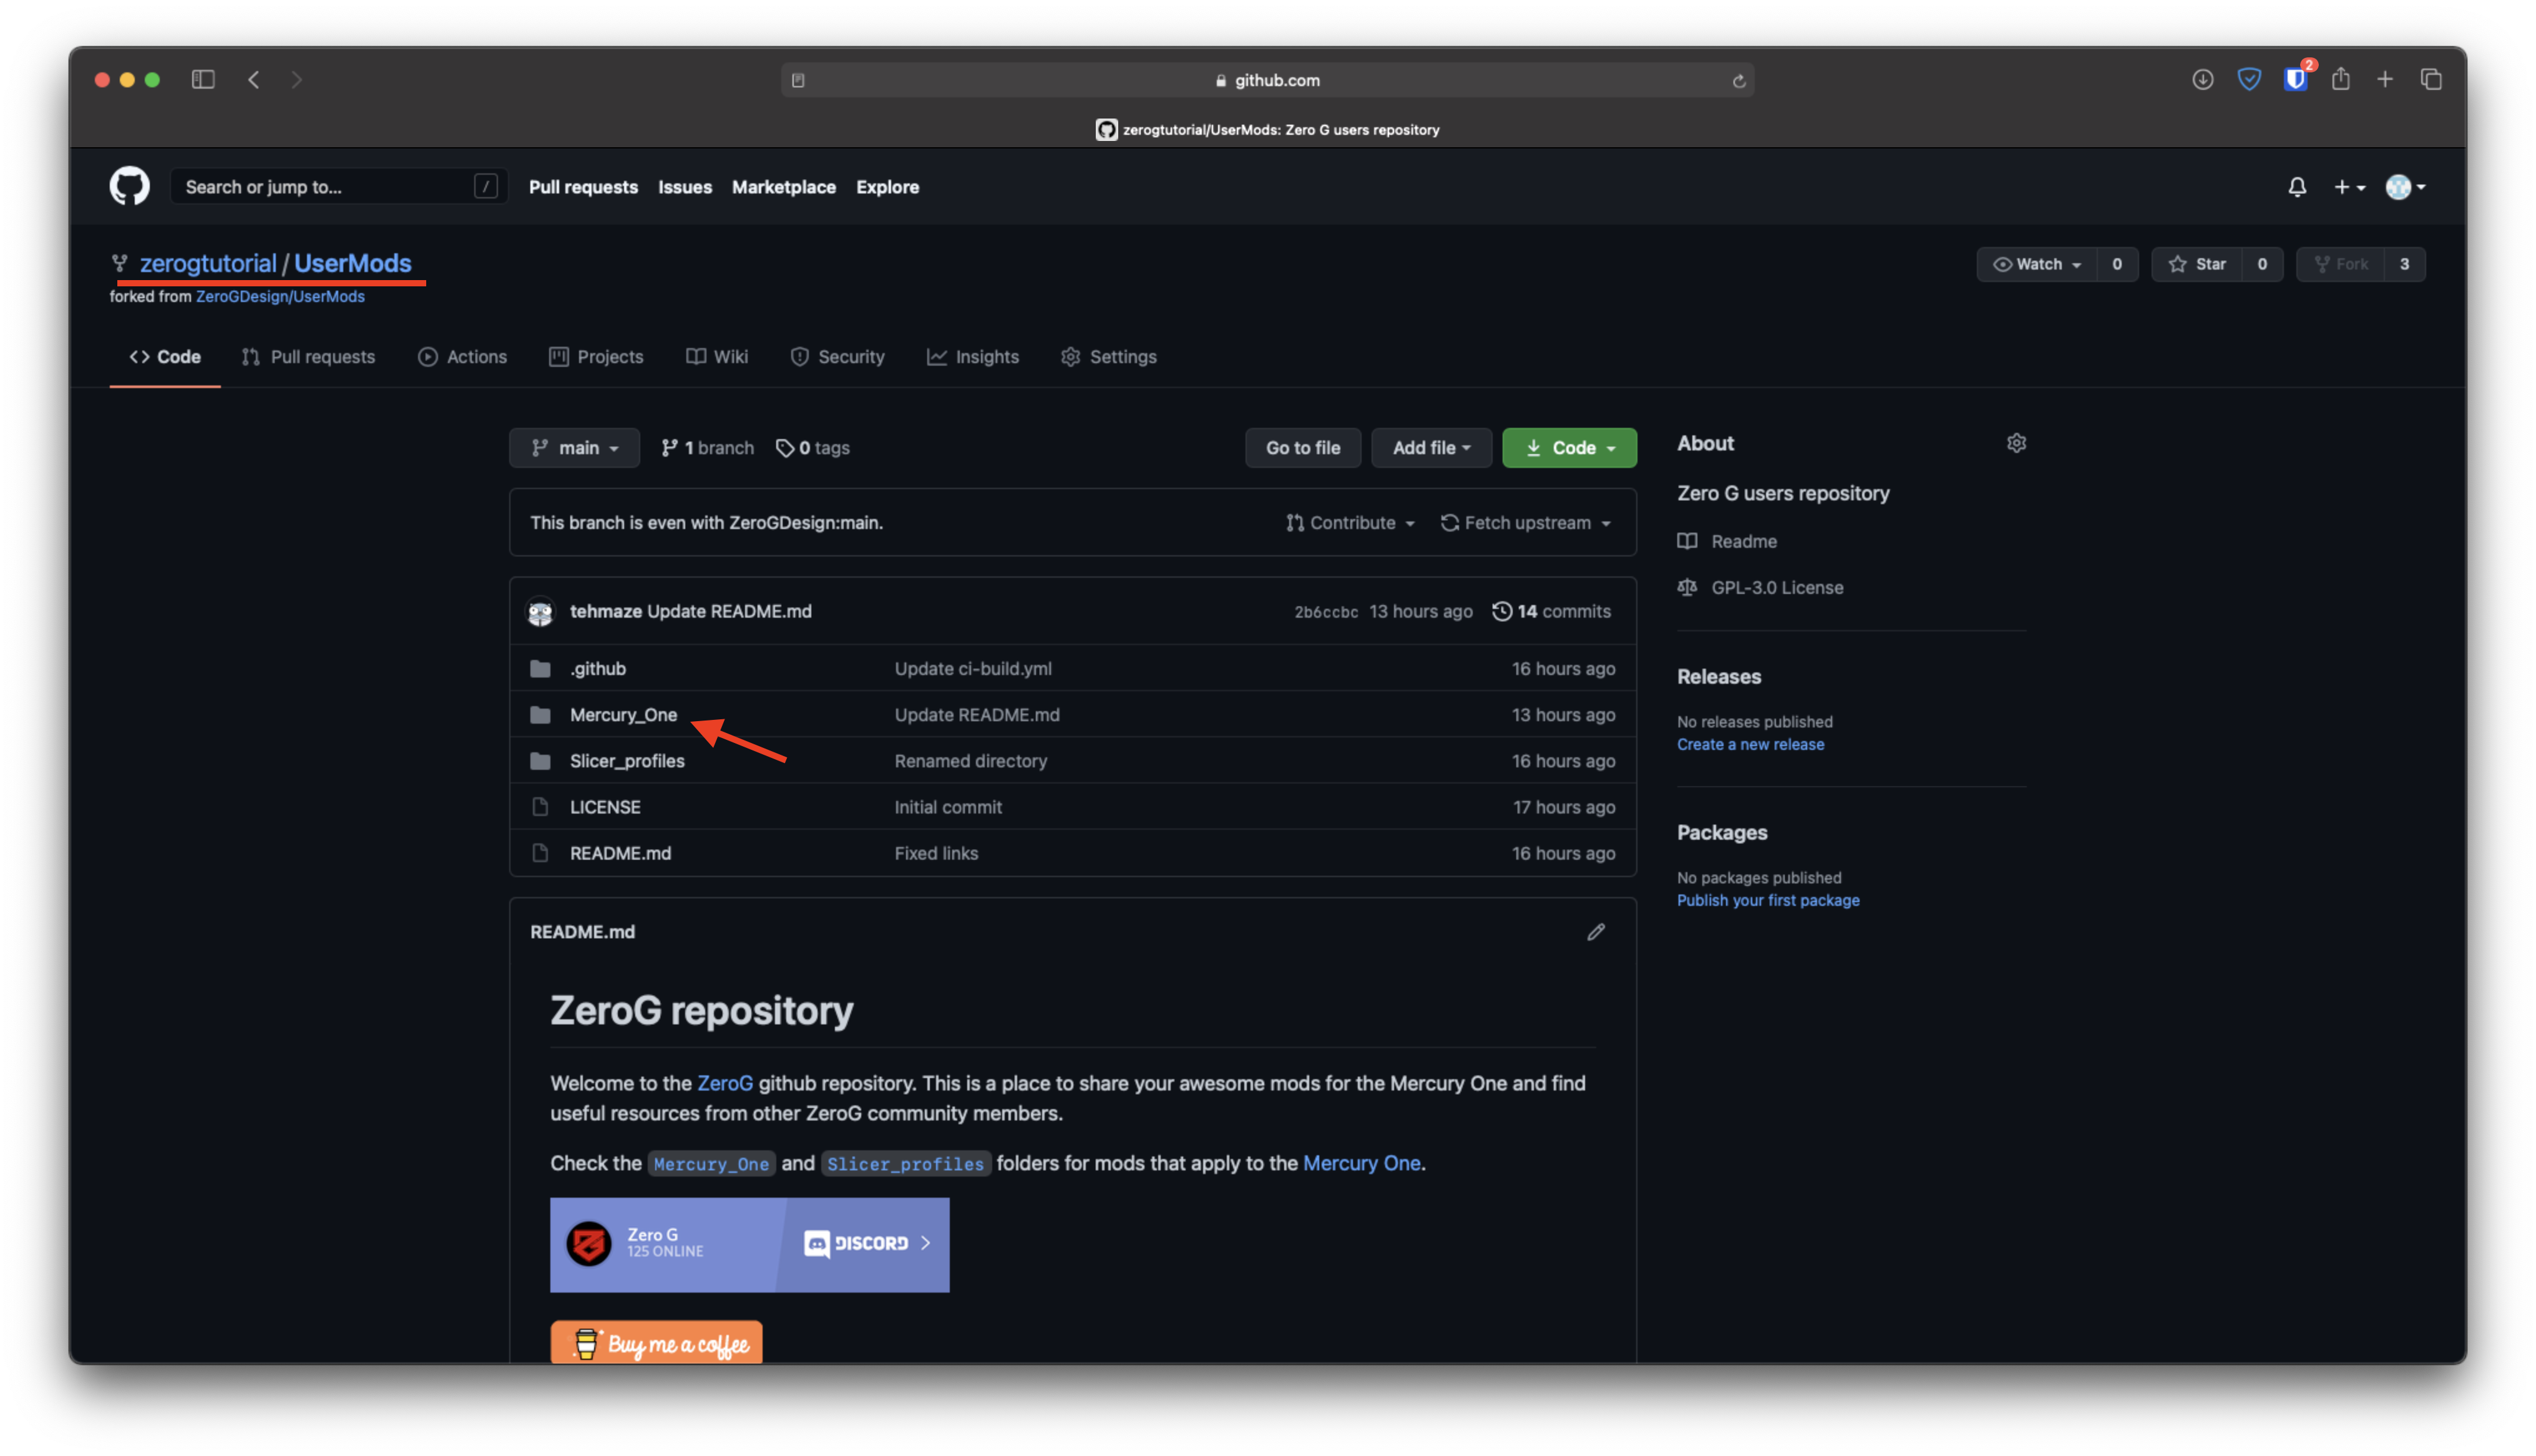The height and width of the screenshot is (1456, 2536).
Task: Open the green Code dropdown
Action: (x=1569, y=448)
